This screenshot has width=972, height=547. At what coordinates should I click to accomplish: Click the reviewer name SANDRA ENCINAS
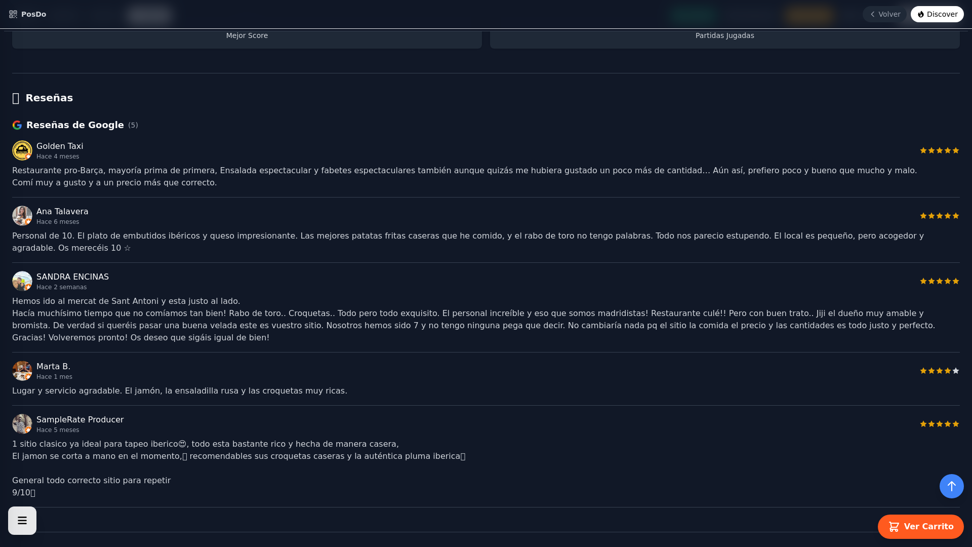pyautogui.click(x=72, y=277)
